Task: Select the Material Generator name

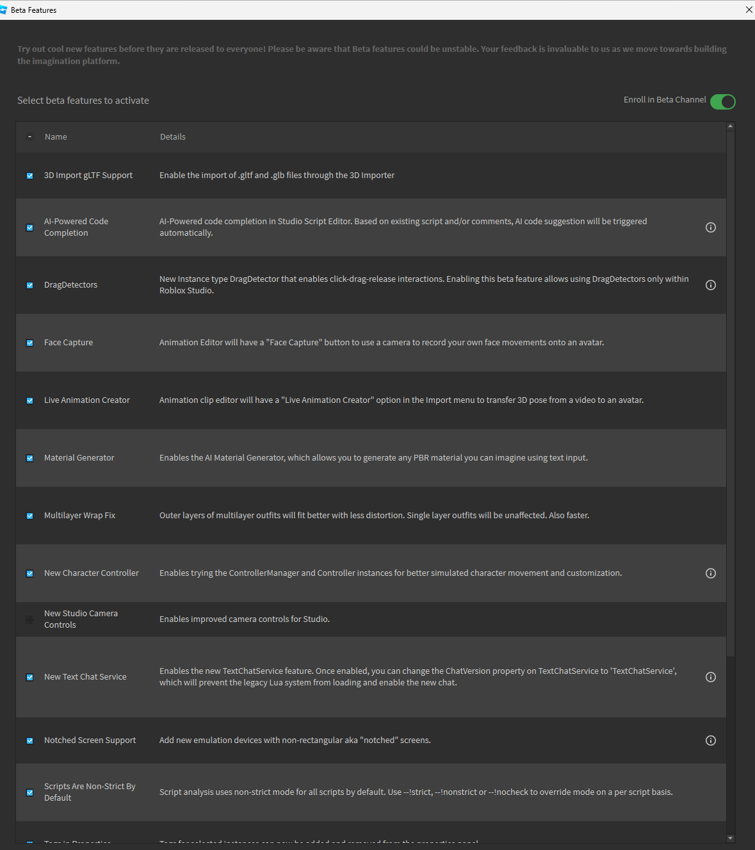Action: pos(79,458)
